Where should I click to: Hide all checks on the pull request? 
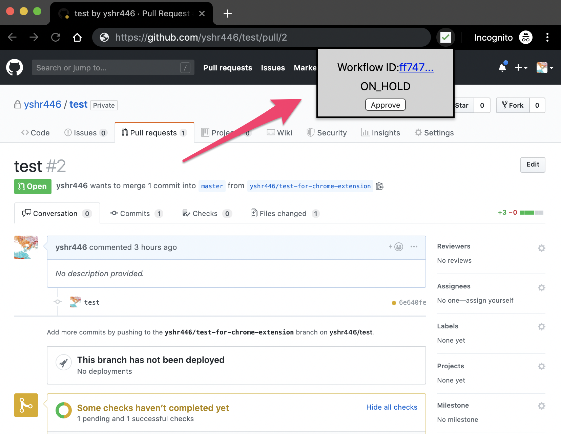pos(391,407)
